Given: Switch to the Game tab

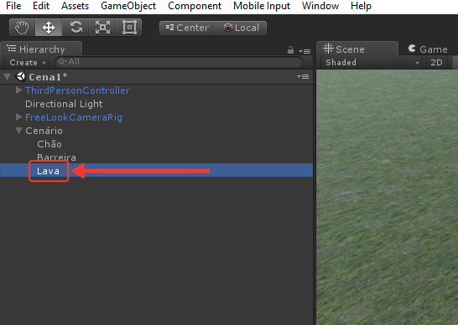Looking at the screenshot, I should [x=428, y=49].
